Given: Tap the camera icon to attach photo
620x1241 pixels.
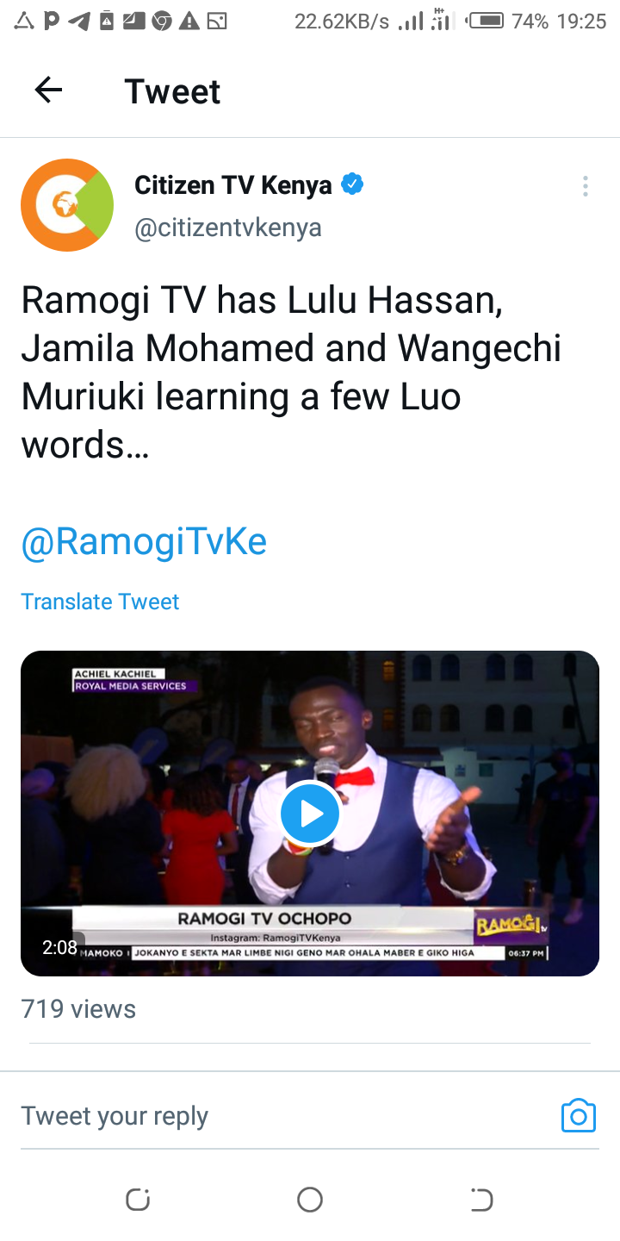Looking at the screenshot, I should (579, 1115).
